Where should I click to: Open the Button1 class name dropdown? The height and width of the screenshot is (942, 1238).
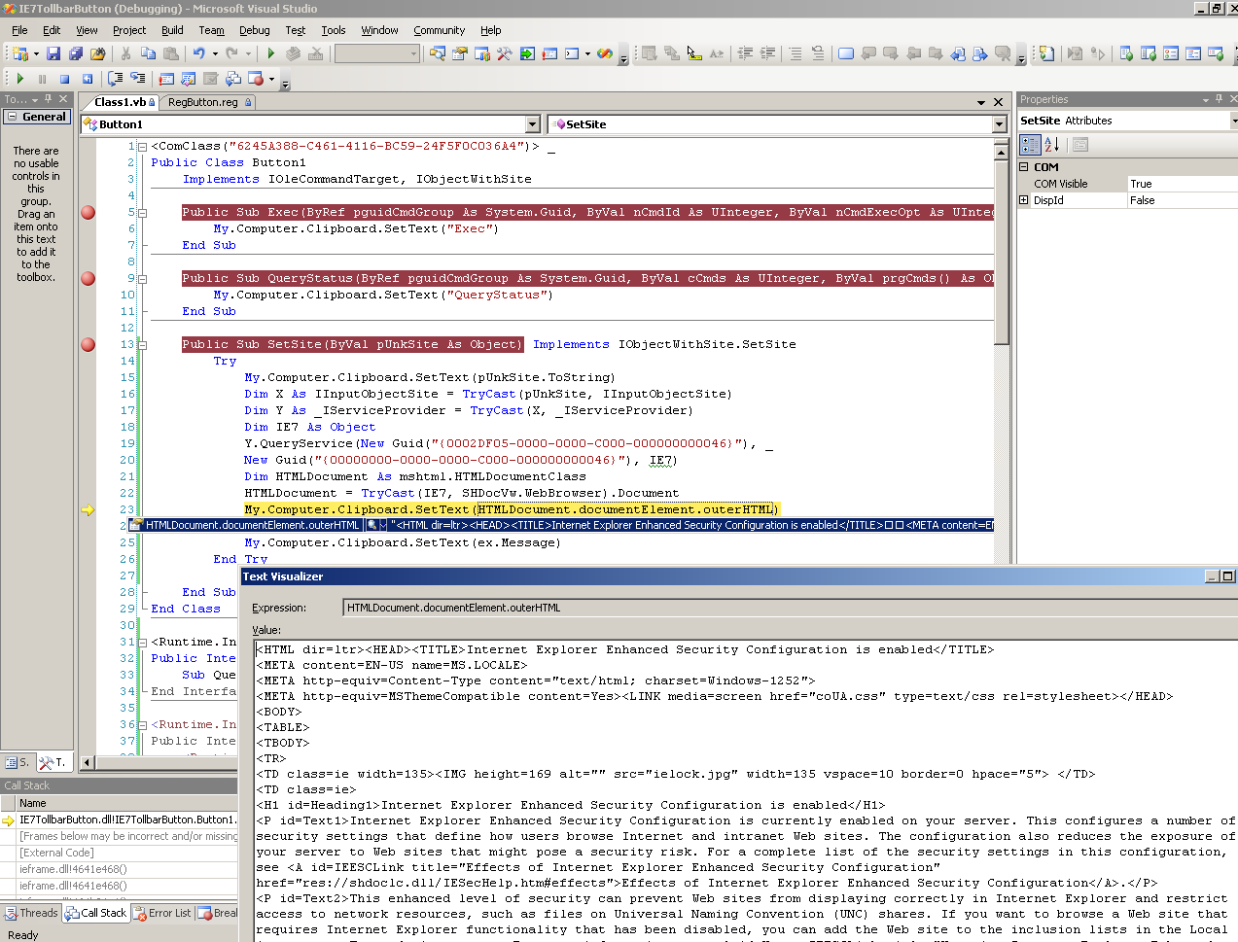532,124
